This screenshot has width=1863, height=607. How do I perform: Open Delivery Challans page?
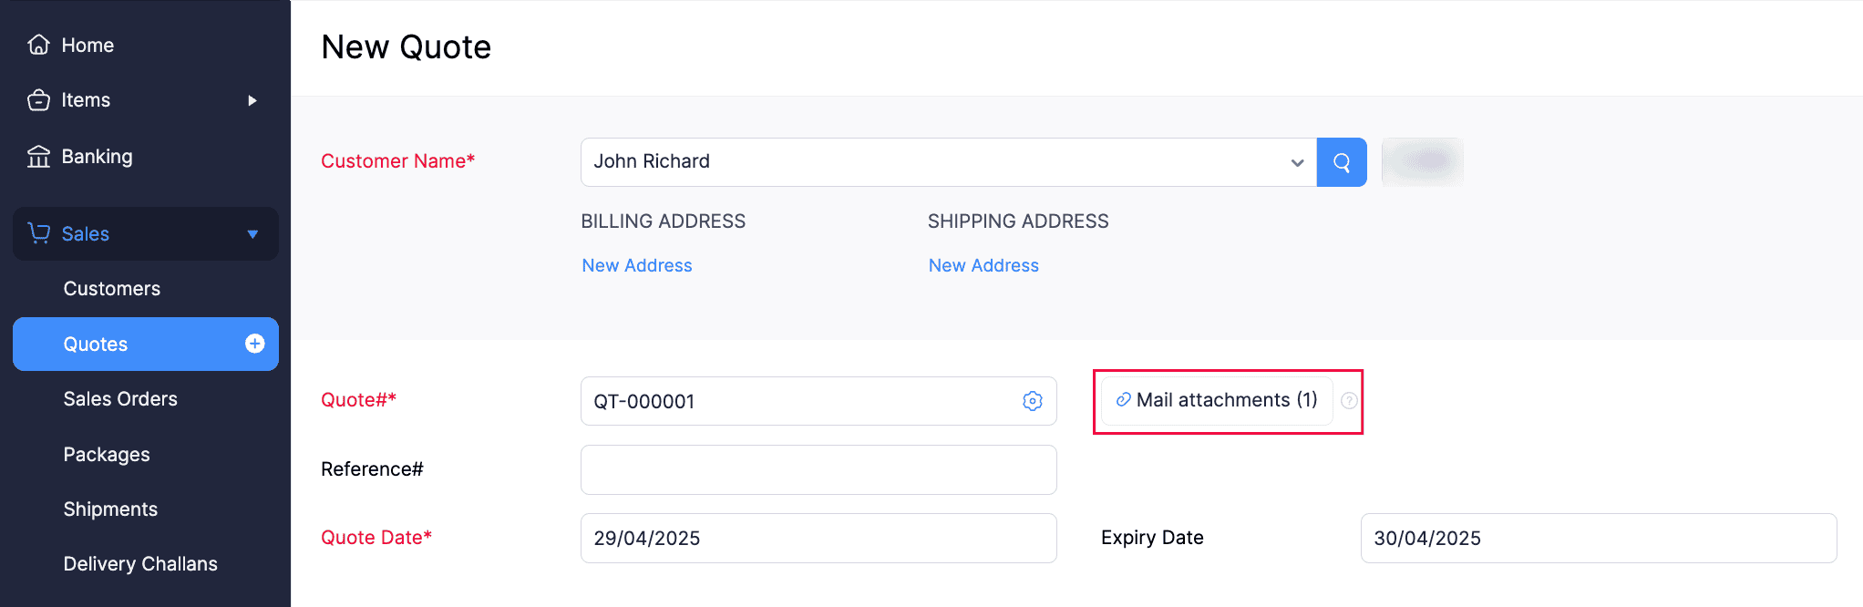click(x=140, y=564)
